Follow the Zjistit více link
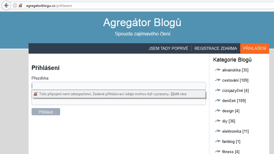This screenshot has width=274, height=154. [178, 94]
